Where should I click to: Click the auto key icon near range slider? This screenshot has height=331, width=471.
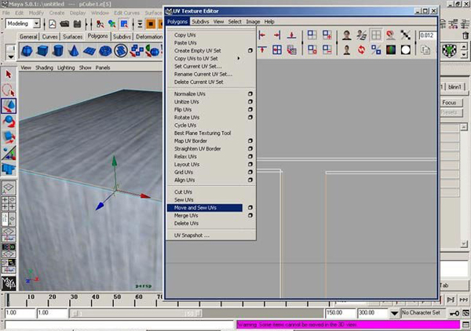click(454, 313)
